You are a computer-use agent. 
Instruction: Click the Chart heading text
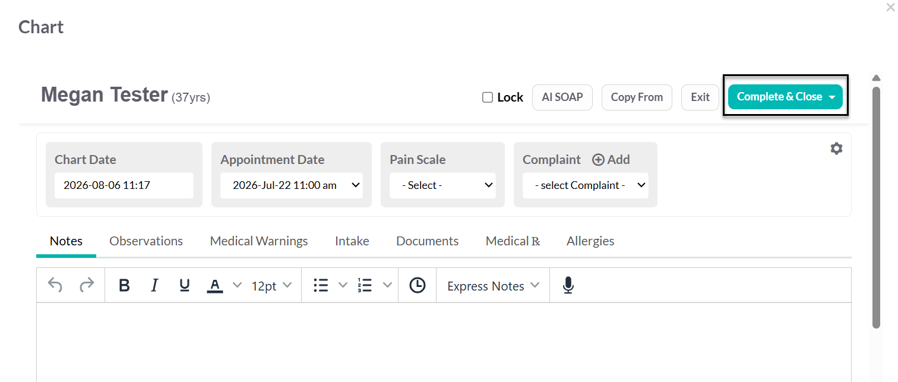41,27
